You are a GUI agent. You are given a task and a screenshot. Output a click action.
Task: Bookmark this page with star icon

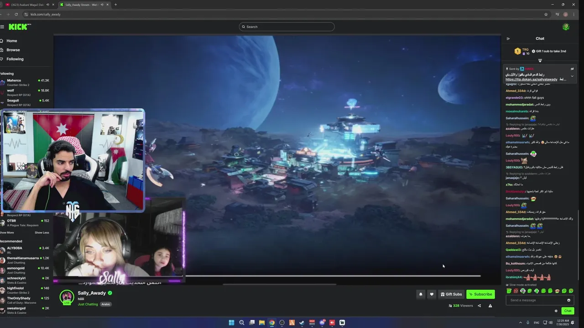546,14
